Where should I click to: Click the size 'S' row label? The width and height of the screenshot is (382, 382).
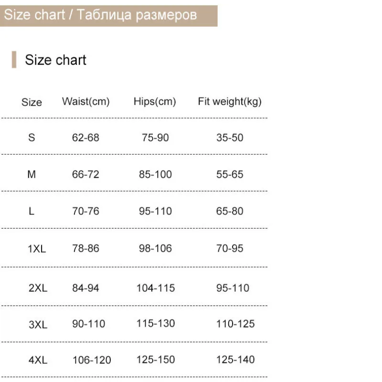tap(32, 138)
